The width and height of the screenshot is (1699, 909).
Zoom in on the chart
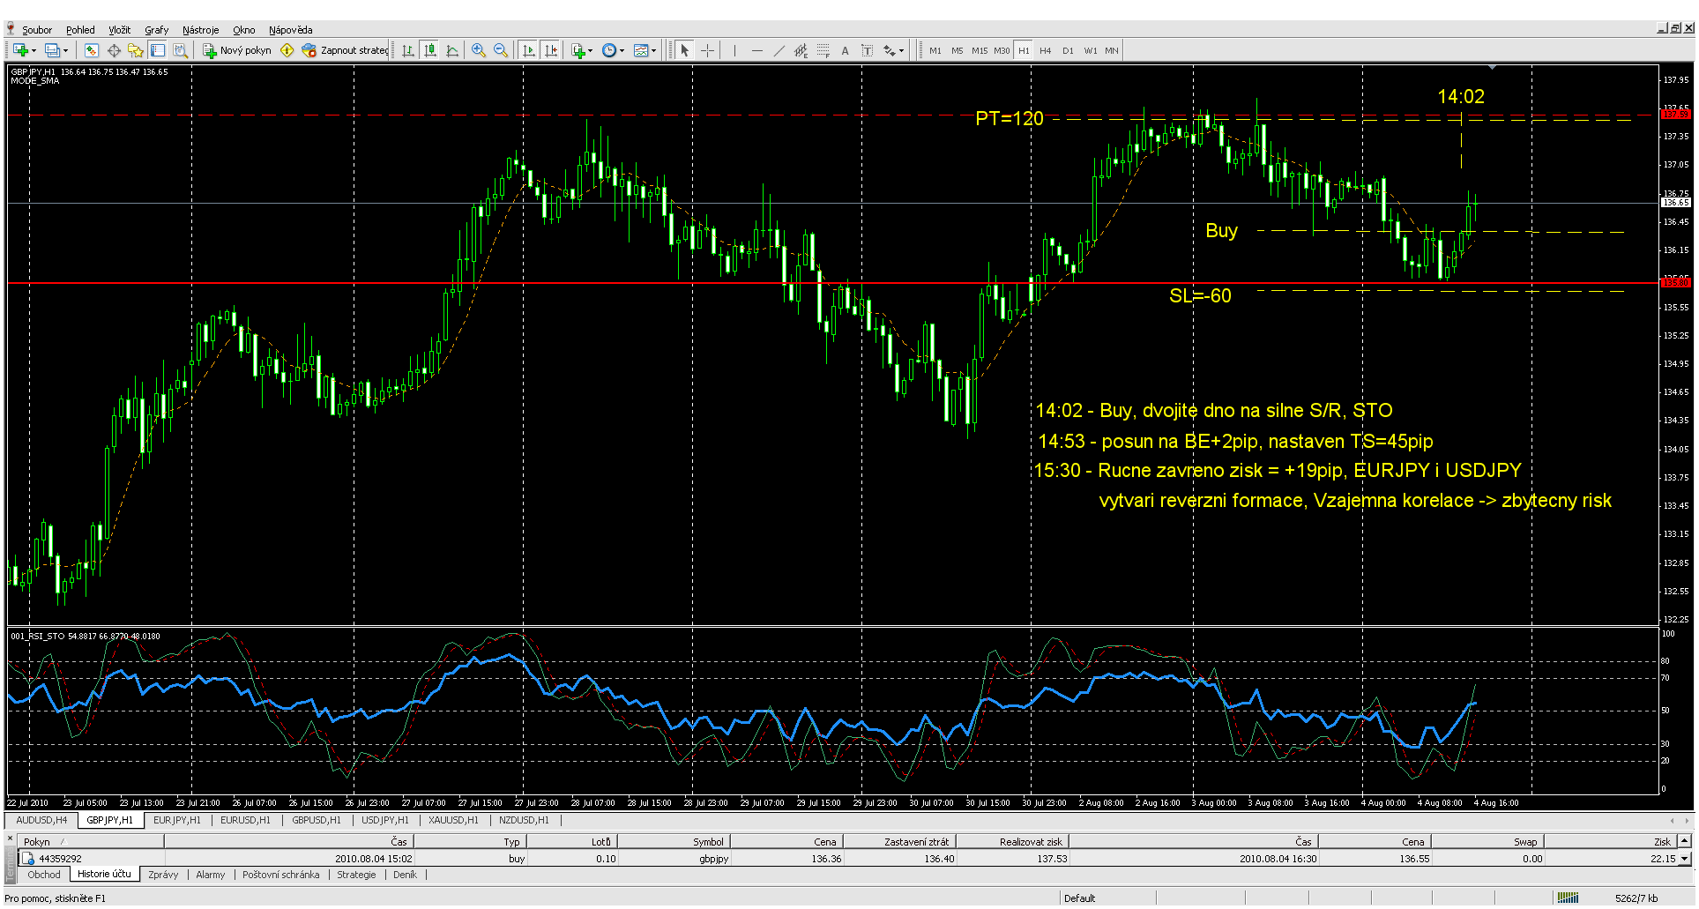click(x=479, y=51)
